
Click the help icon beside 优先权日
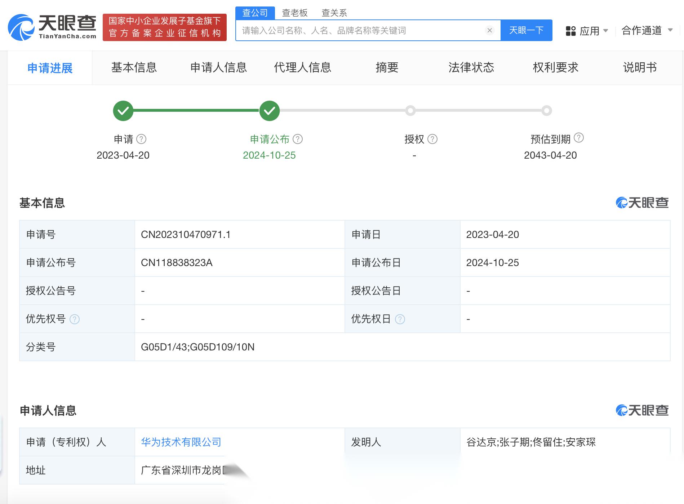(x=400, y=319)
